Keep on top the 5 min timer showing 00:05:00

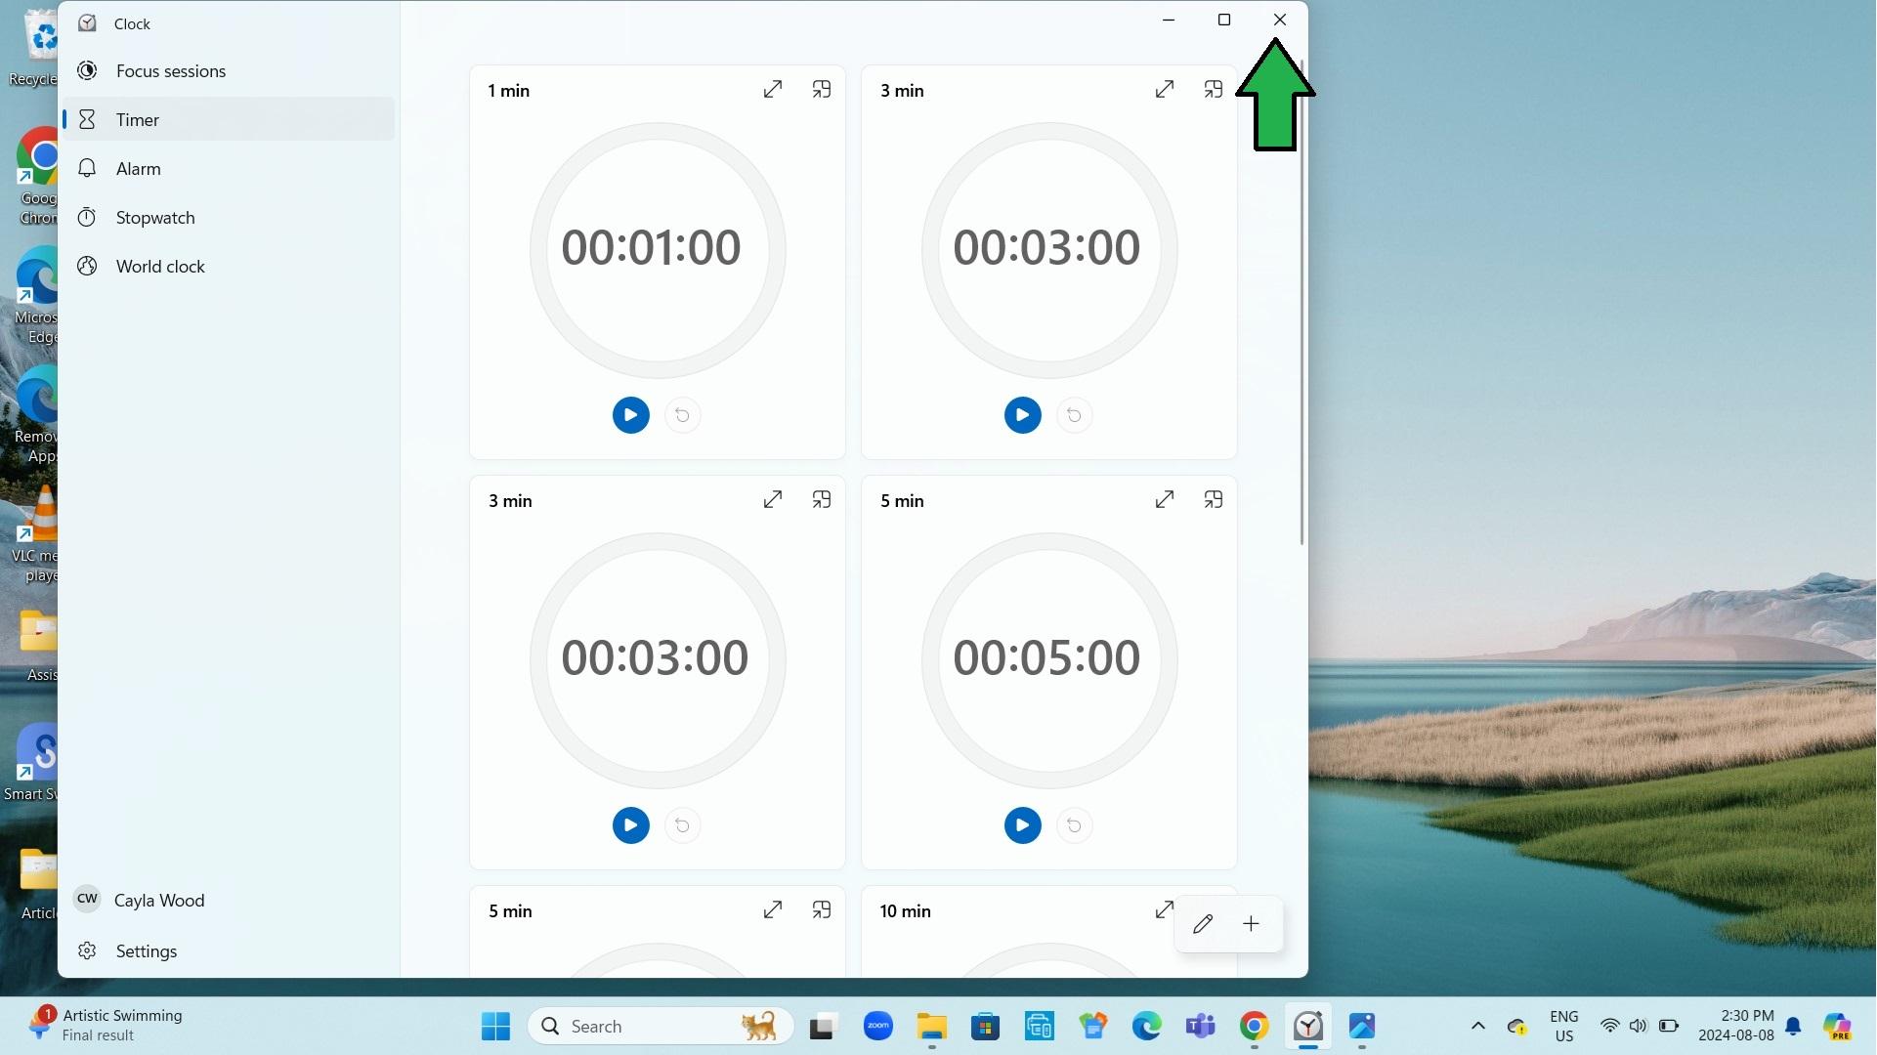[1214, 500]
